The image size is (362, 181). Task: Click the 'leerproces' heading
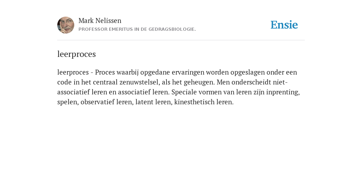pos(76,54)
